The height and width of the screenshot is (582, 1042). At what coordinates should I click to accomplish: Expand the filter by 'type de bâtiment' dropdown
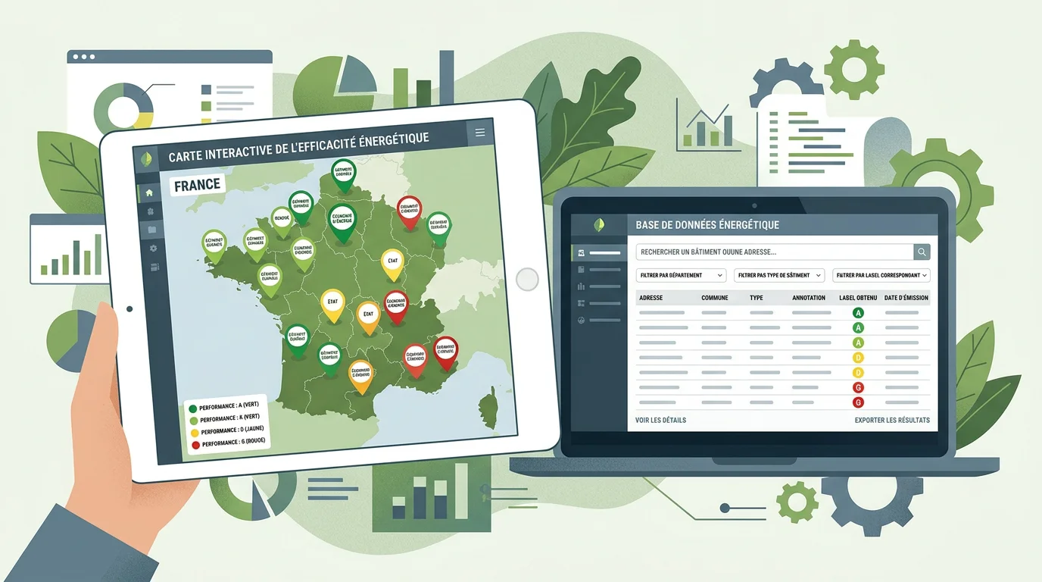click(779, 276)
